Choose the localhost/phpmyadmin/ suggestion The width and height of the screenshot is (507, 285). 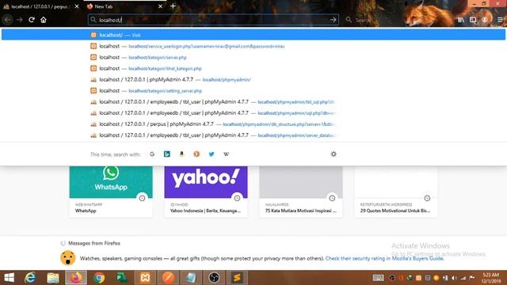(x=253, y=79)
